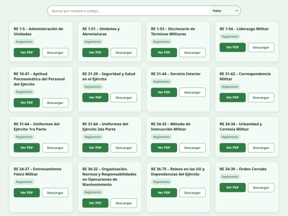288x216 pixels.
Task: Download RE 34-34 Urbanidad y Cortesía Militar
Action: coord(261,148)
